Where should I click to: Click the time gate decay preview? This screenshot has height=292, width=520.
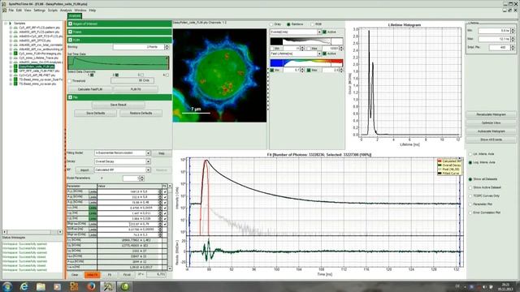[x=119, y=63]
